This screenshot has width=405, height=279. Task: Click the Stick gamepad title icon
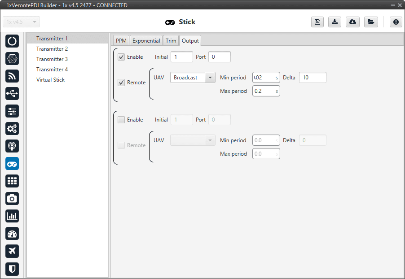(170, 22)
